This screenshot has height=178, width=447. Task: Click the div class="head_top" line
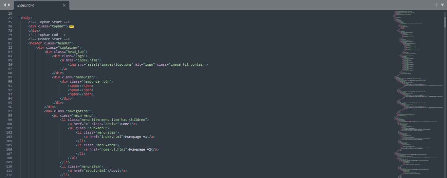(65, 52)
